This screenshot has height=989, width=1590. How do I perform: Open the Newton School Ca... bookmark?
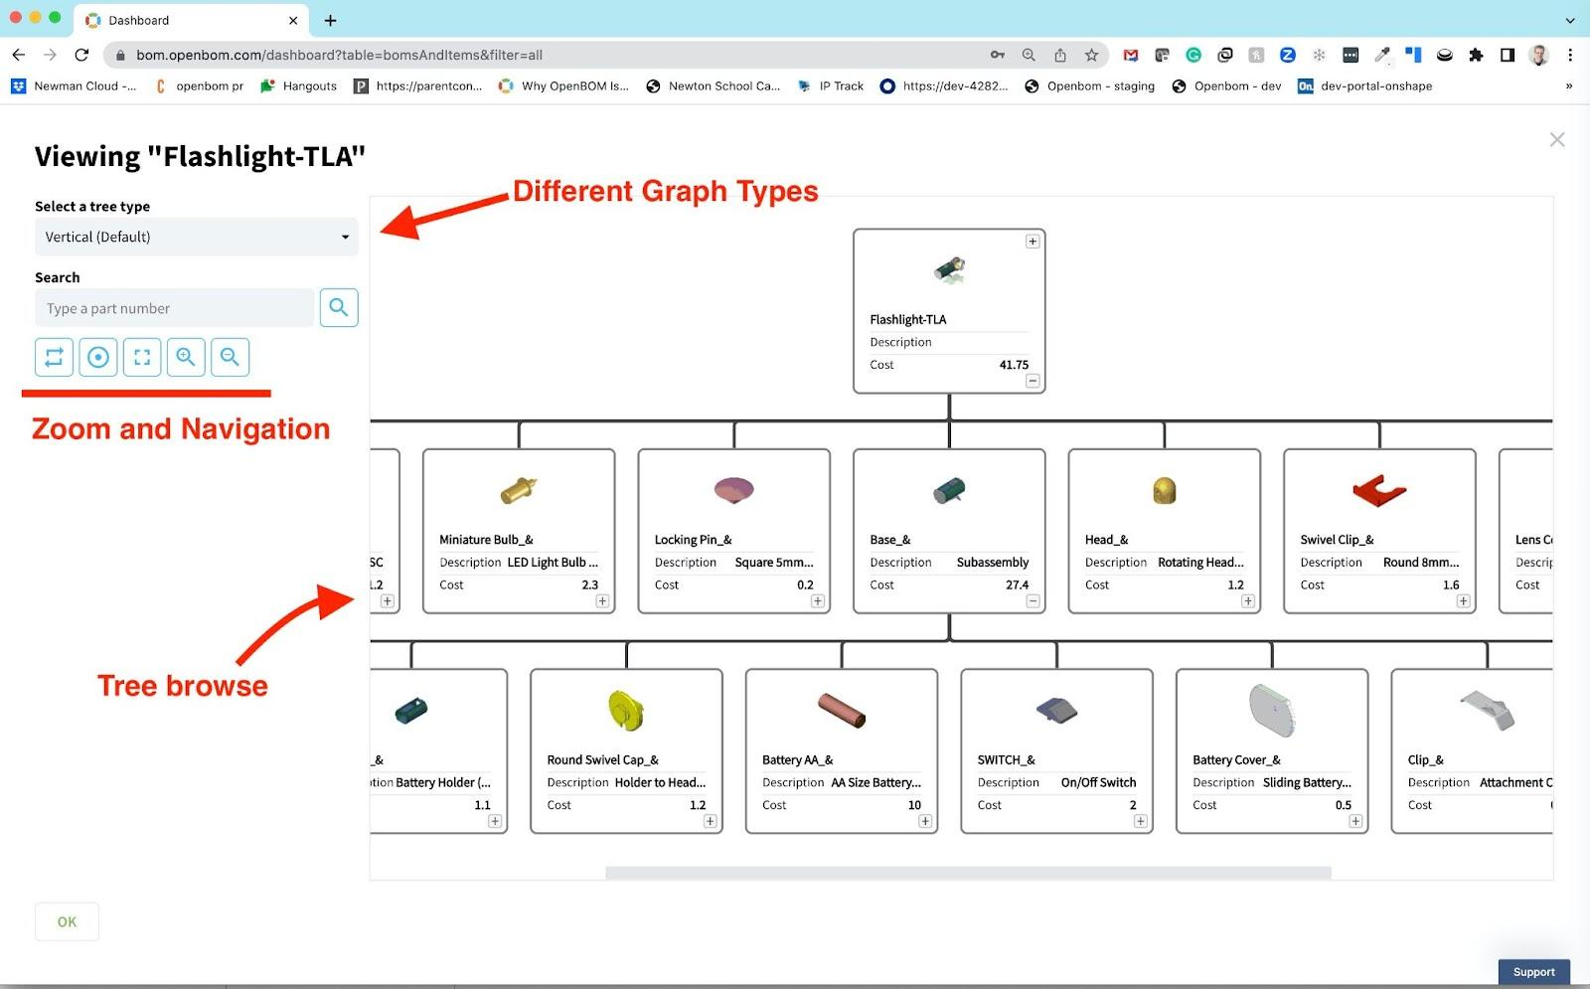pyautogui.click(x=713, y=86)
